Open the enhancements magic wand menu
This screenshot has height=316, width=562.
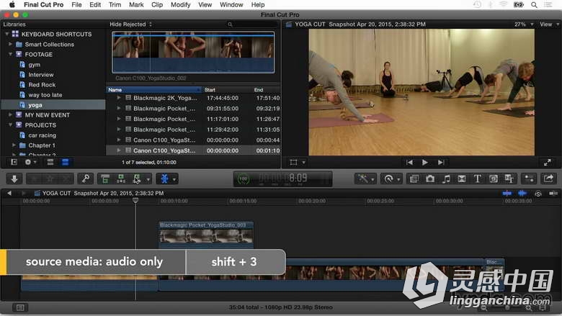pos(365,179)
